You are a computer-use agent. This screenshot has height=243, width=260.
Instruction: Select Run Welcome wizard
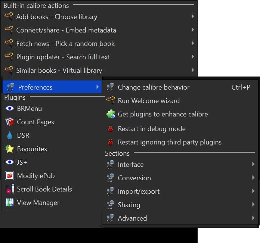[x=180, y=100]
